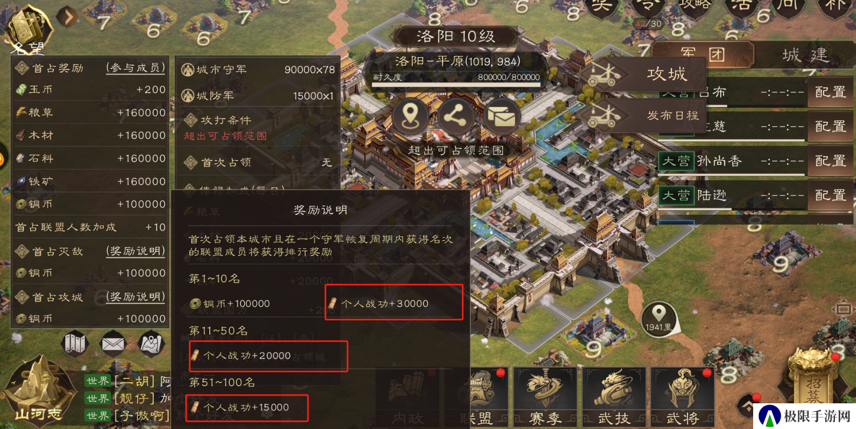The height and width of the screenshot is (429, 856).
Task: Expand the arrow chevron beside the avatar
Action: [x=67, y=17]
